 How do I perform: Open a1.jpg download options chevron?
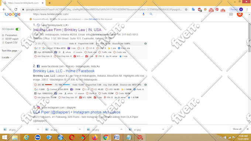pos(163,129)
